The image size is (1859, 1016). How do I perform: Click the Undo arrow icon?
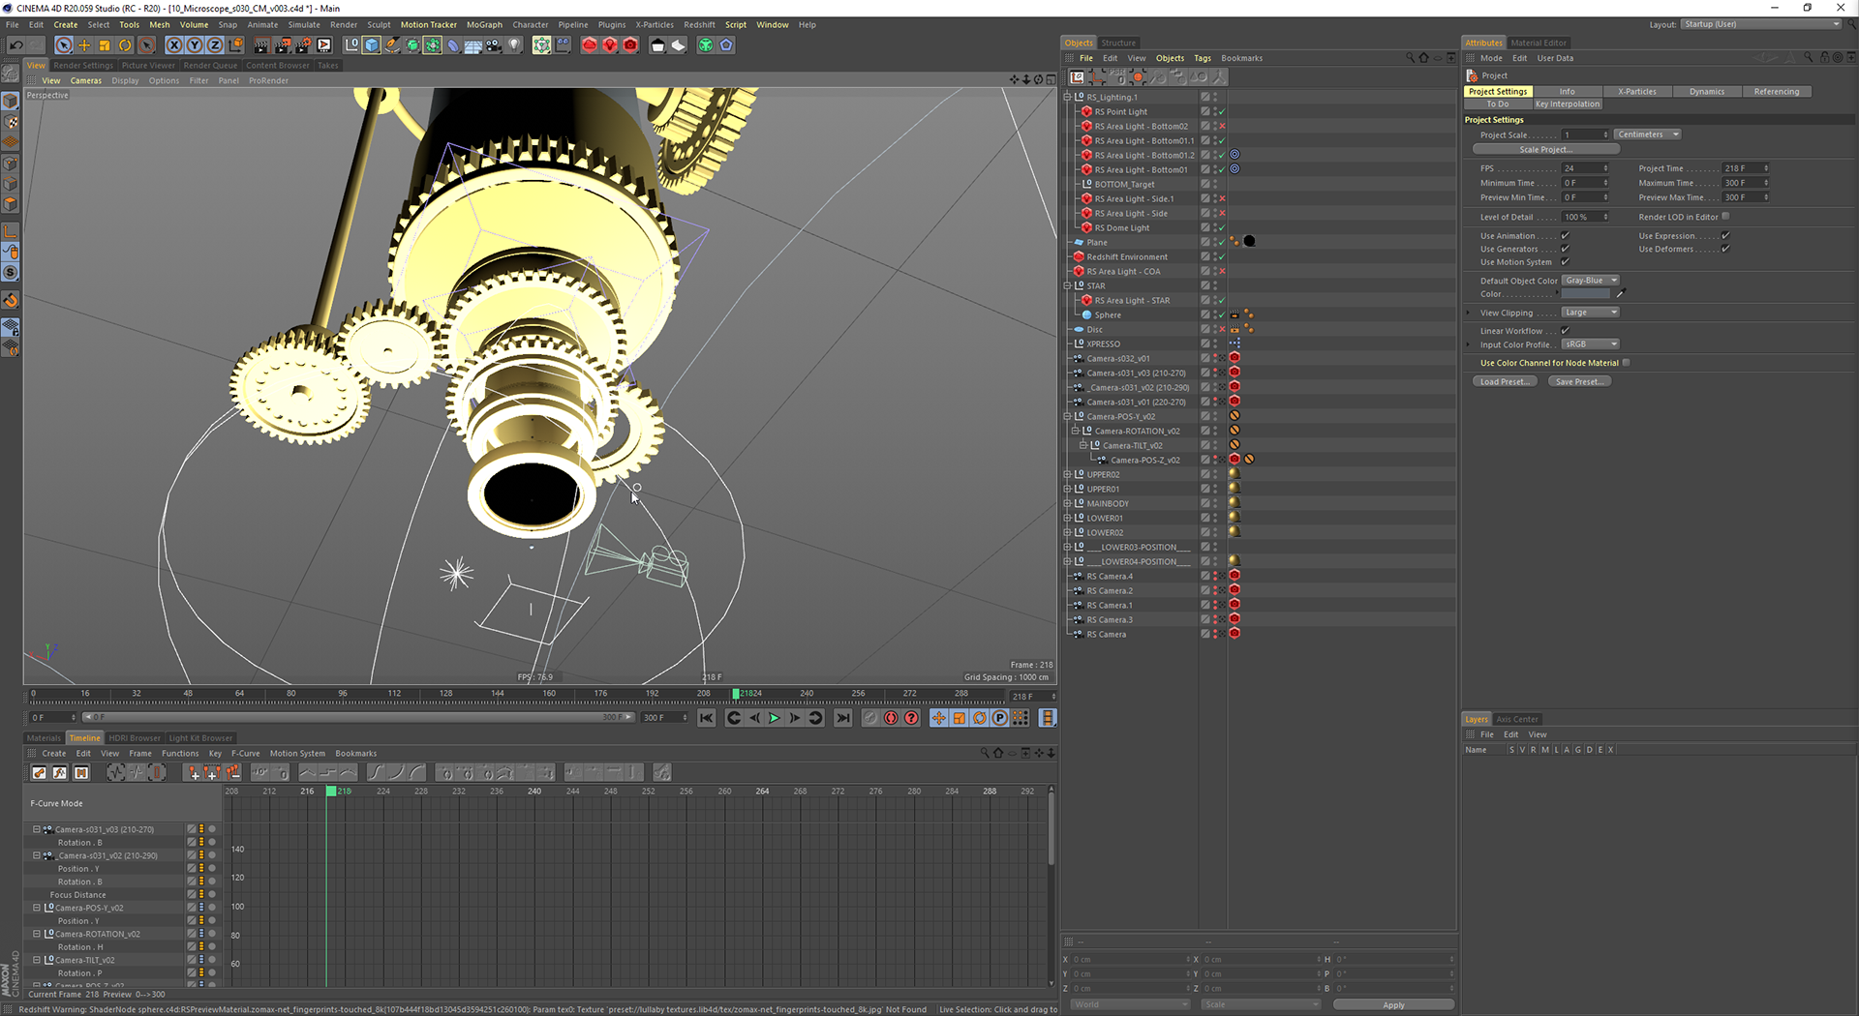click(15, 45)
